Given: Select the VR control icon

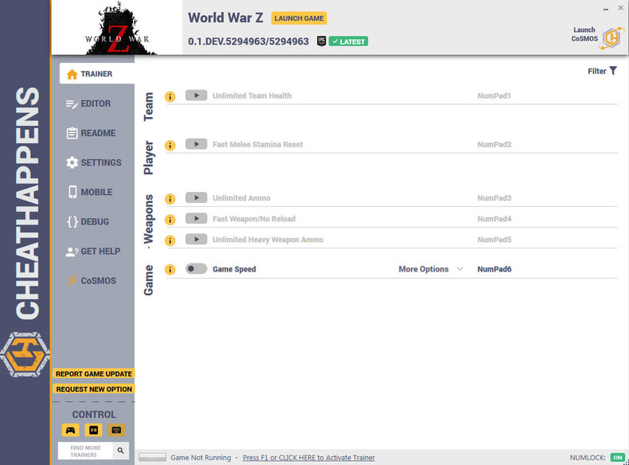Looking at the screenshot, I should coord(93,430).
